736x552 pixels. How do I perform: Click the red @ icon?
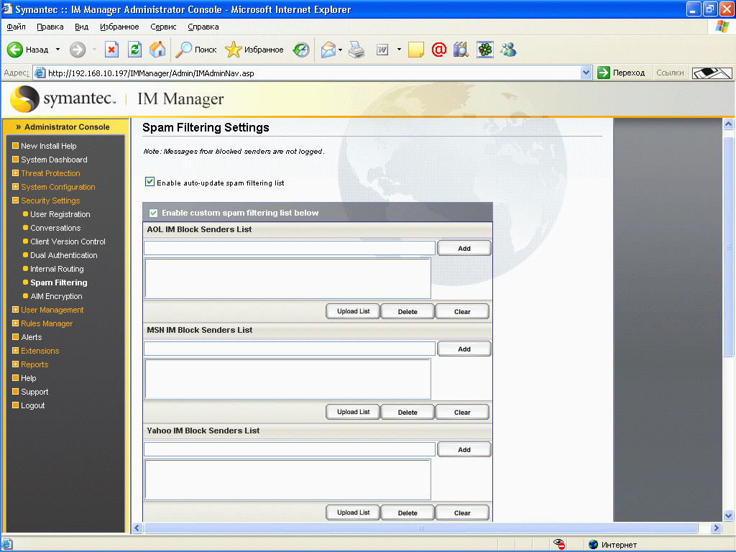pyautogui.click(x=439, y=50)
